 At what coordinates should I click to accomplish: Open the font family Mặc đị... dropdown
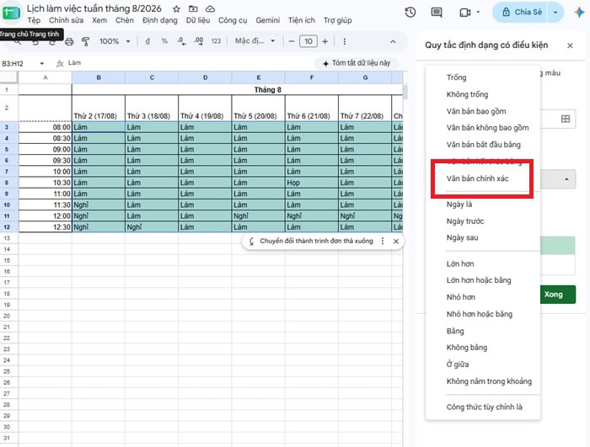pos(255,41)
